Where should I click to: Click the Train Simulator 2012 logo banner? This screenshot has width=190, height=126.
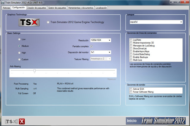pyautogui.click(x=164, y=121)
